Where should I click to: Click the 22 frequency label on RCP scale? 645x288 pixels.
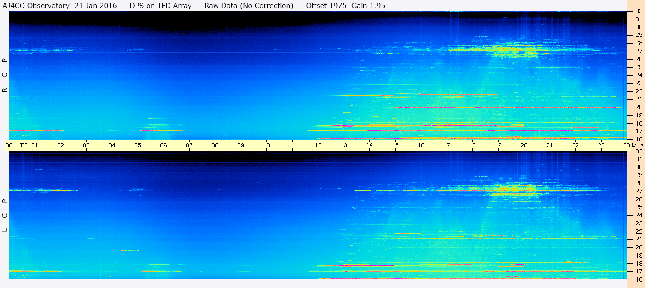(x=638, y=91)
